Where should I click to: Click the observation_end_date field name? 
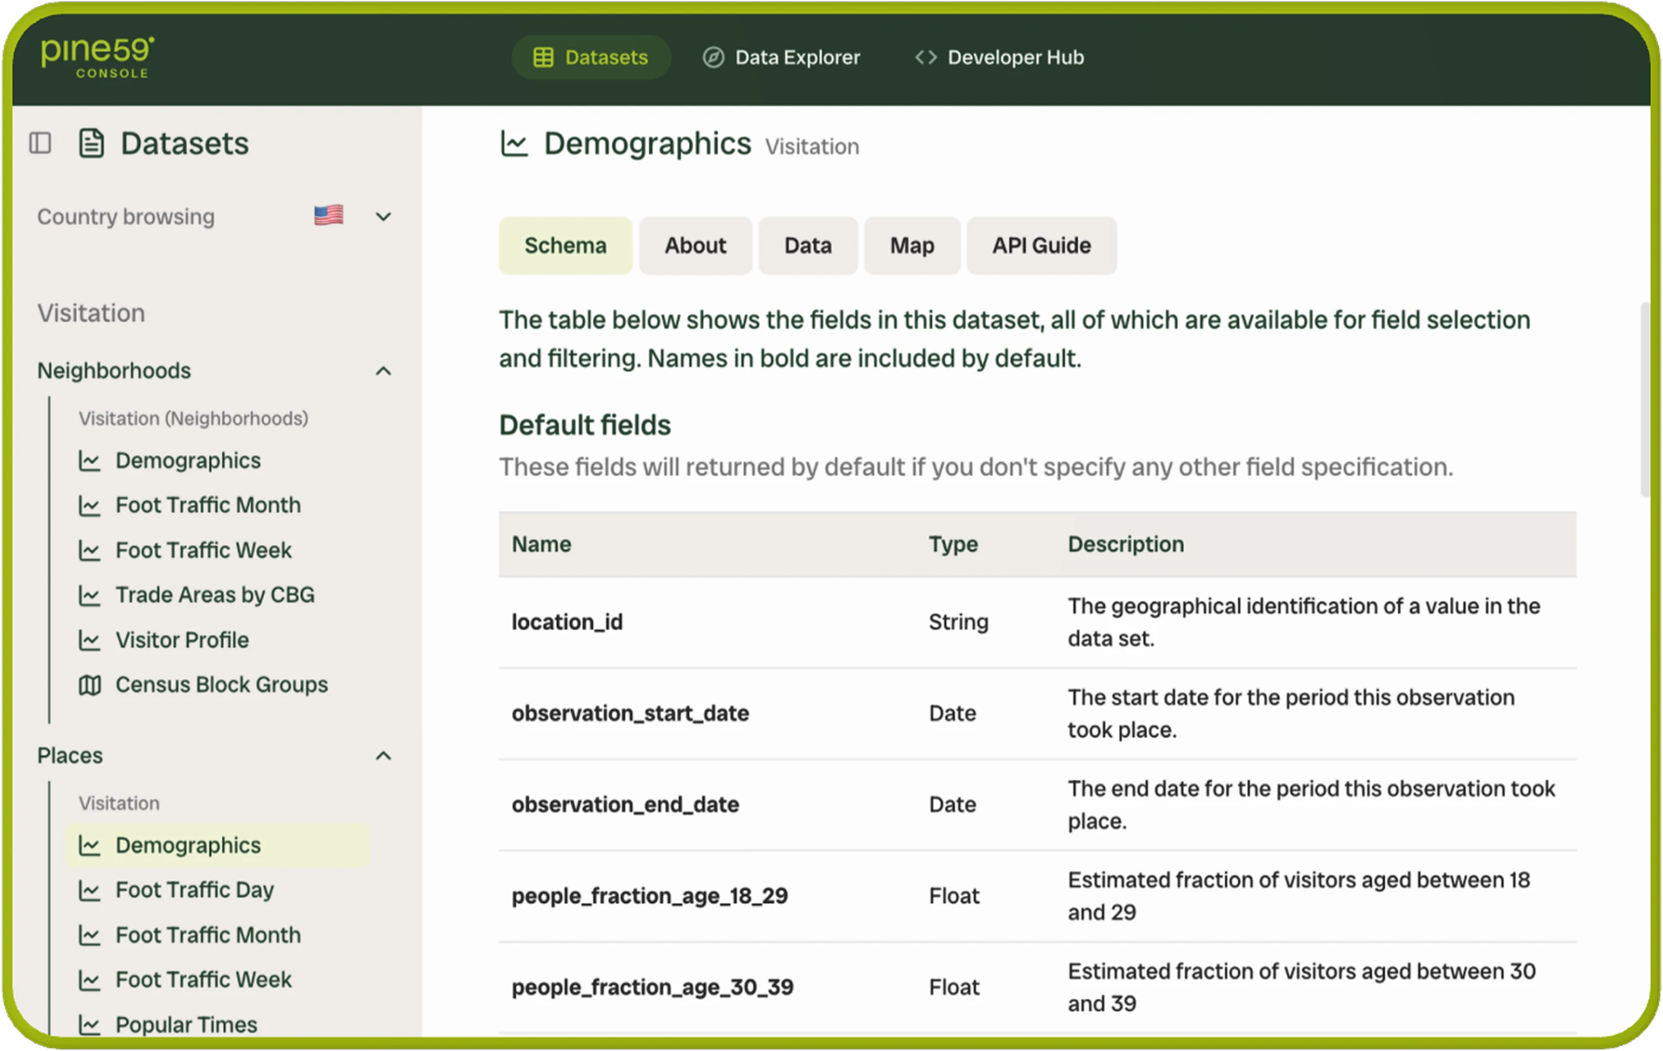(625, 805)
